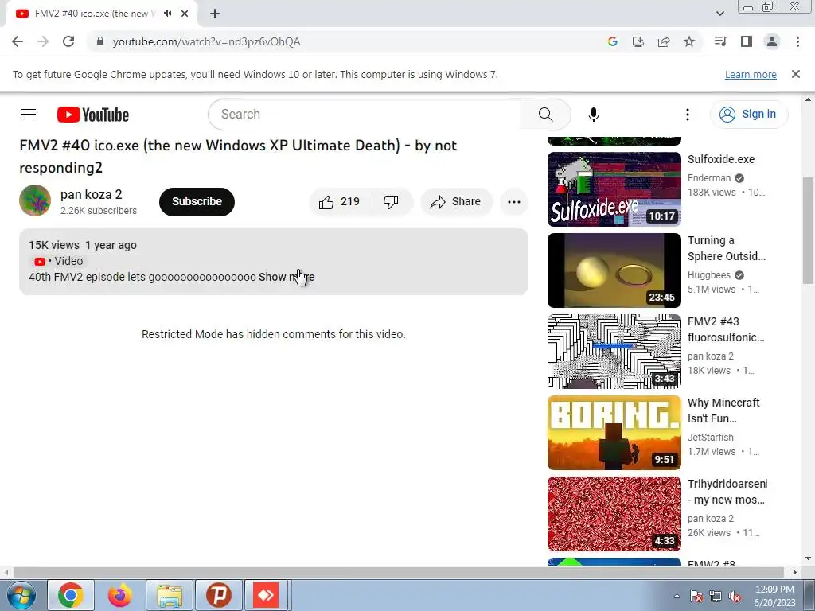
Task: Subscribe to pan koza 2
Action: pyautogui.click(x=197, y=201)
